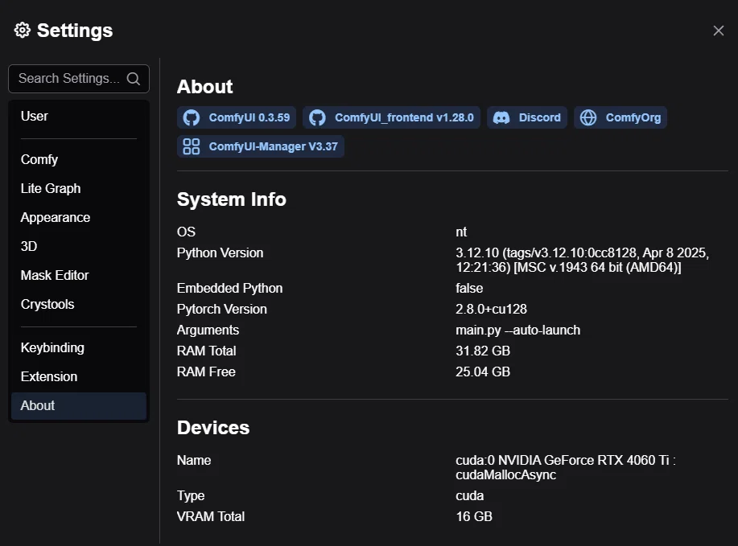The width and height of the screenshot is (738, 546).
Task: Click the System Info heading
Action: [232, 199]
